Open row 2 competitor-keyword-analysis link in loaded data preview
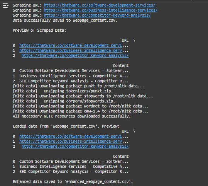This screenshot has width=208, height=186. pos(75,147)
